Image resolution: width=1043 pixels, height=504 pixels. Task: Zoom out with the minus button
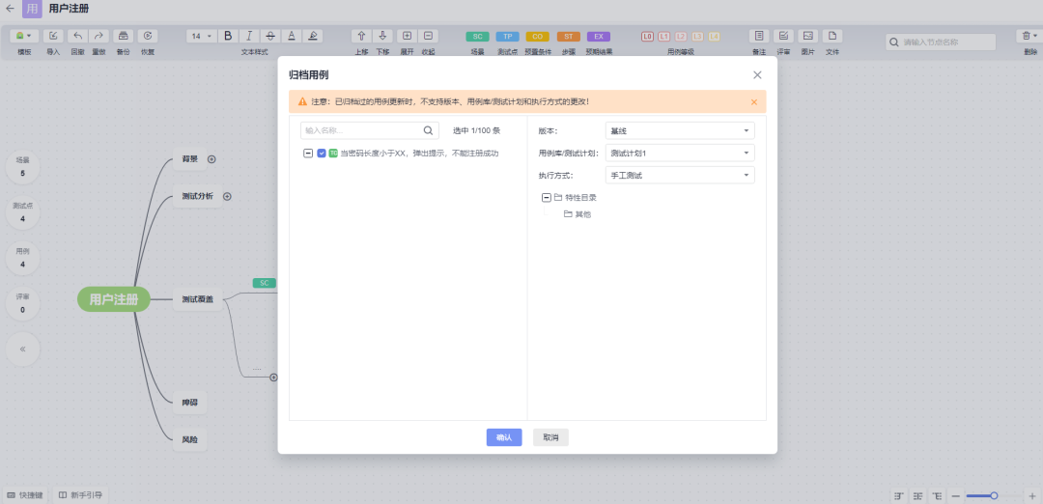[x=955, y=495]
